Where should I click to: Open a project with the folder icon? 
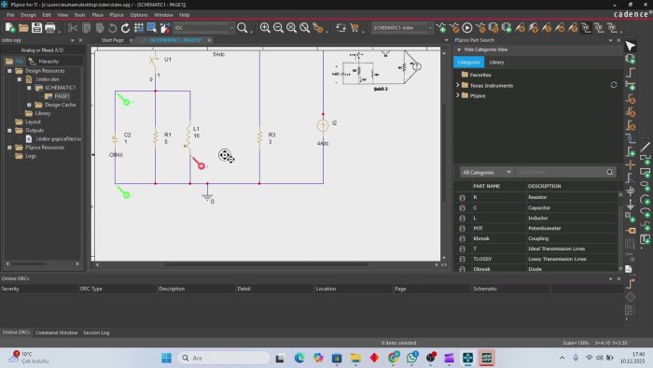coord(23,28)
